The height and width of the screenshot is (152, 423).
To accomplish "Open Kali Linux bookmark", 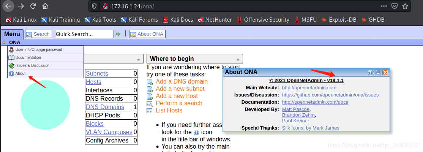I will coord(21,20).
